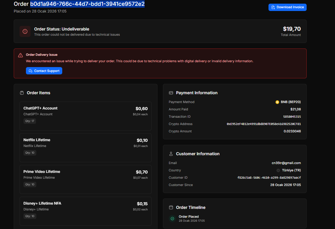
Task: Click the customer ID starting with f826c5a8
Action: pos(269,177)
